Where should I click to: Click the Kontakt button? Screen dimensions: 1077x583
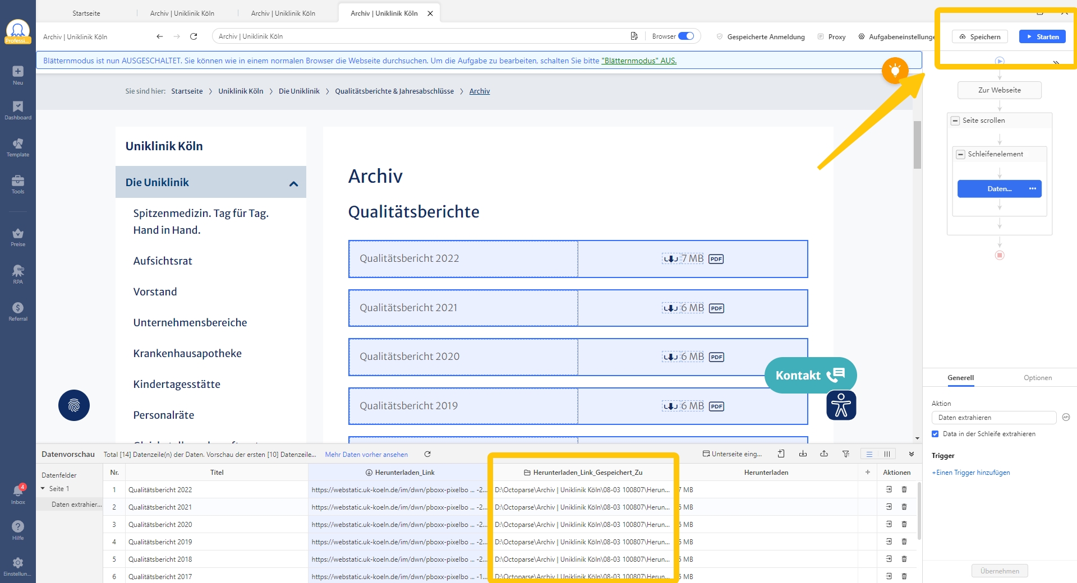tap(810, 375)
